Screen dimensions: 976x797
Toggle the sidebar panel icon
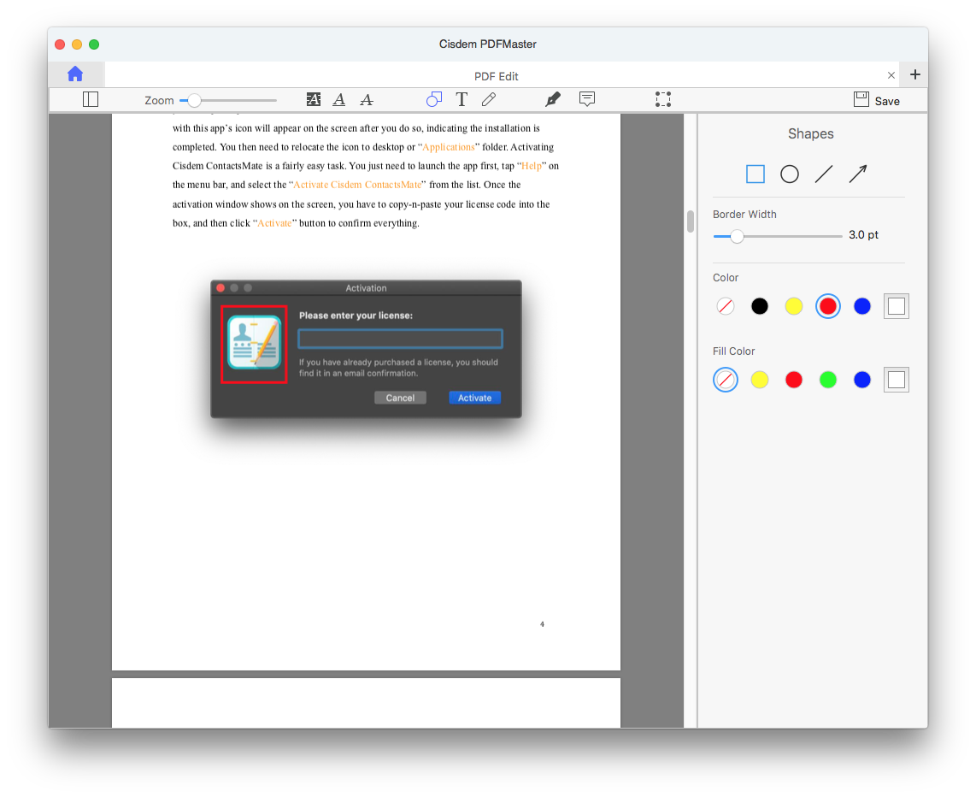click(x=91, y=99)
